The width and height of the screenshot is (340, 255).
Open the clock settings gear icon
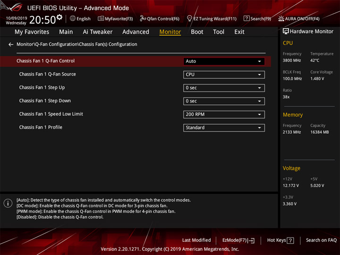click(x=59, y=17)
